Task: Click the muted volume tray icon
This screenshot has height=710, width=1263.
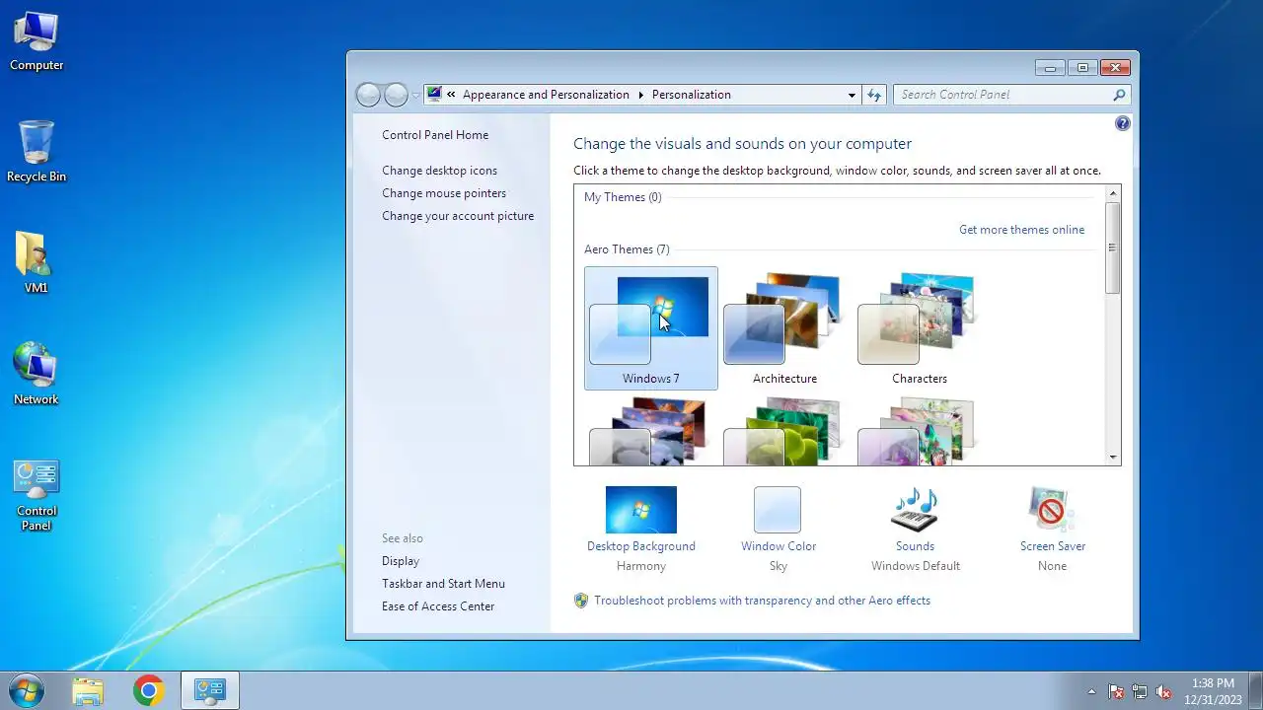Action: pos(1163,691)
